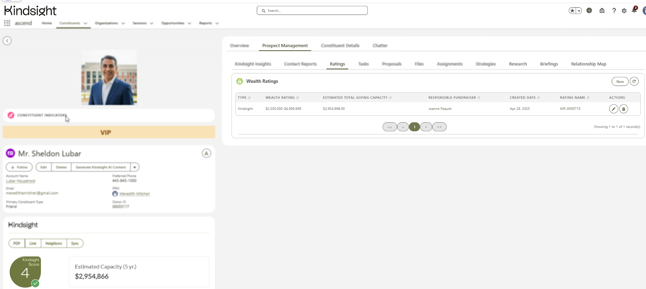
Task: Open the help question mark icon
Action: tap(614, 10)
